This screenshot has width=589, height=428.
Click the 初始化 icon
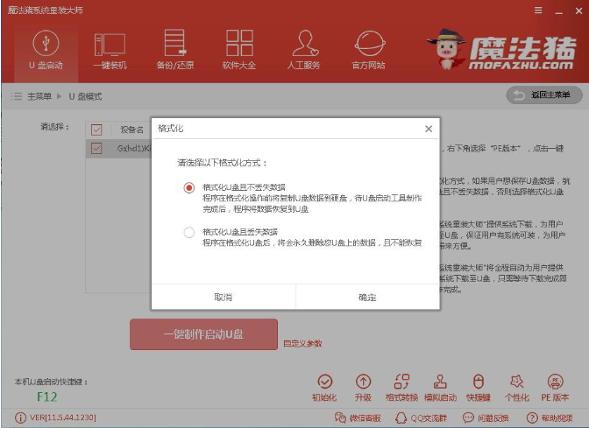point(324,388)
